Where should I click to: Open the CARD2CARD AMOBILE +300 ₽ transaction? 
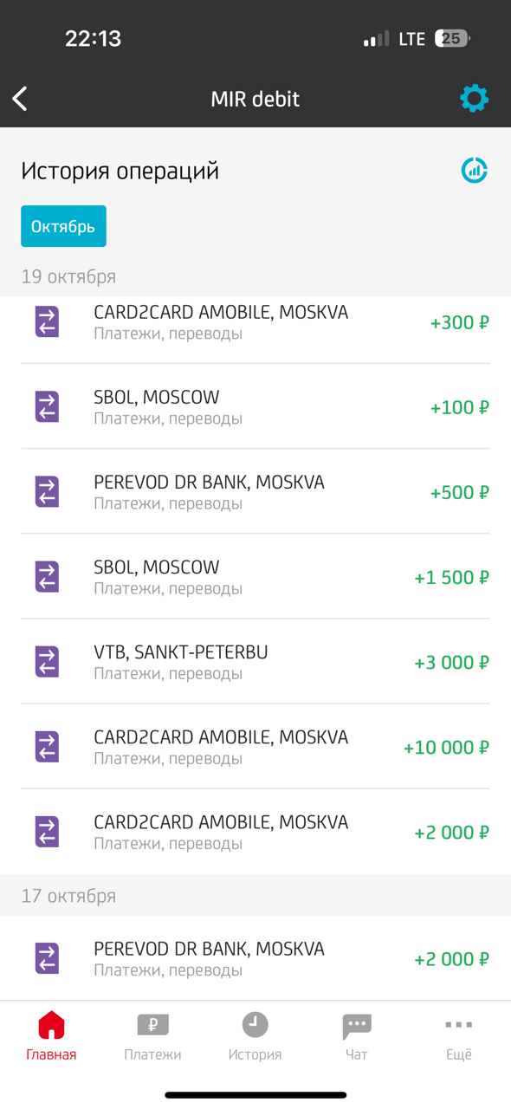click(255, 321)
